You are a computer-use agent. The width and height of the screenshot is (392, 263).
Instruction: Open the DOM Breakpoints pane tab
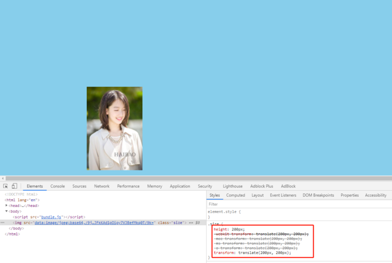[x=318, y=195]
